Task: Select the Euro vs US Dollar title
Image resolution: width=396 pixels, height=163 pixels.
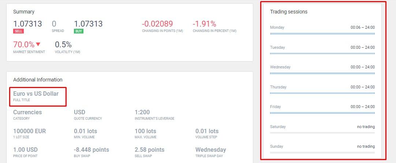Action: coord(36,94)
